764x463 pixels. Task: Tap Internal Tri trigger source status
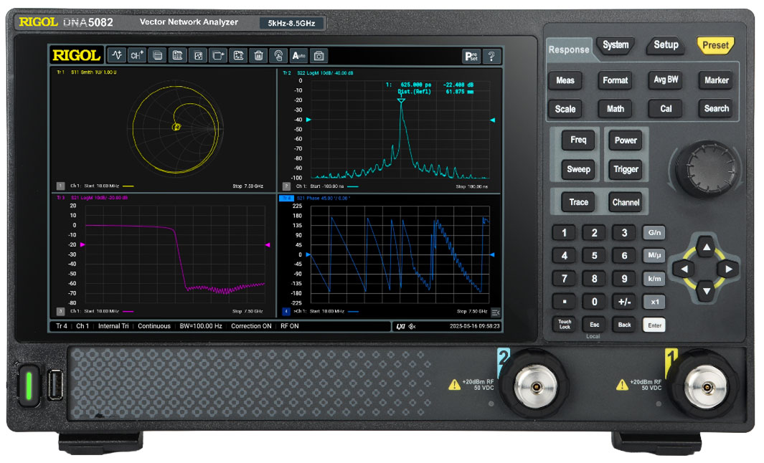[113, 326]
